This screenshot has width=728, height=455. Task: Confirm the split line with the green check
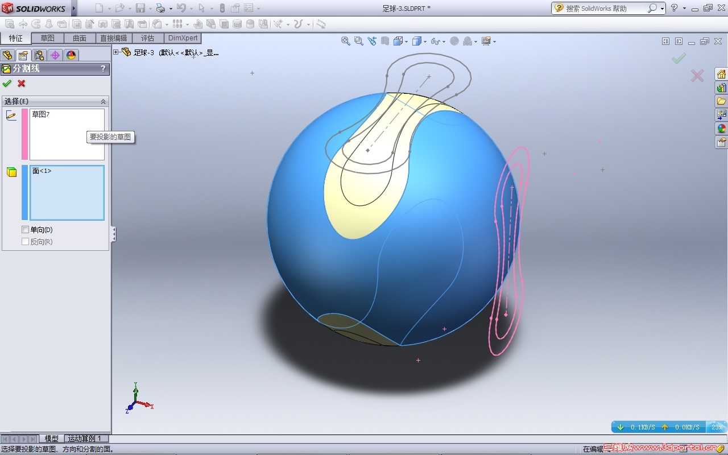click(7, 84)
